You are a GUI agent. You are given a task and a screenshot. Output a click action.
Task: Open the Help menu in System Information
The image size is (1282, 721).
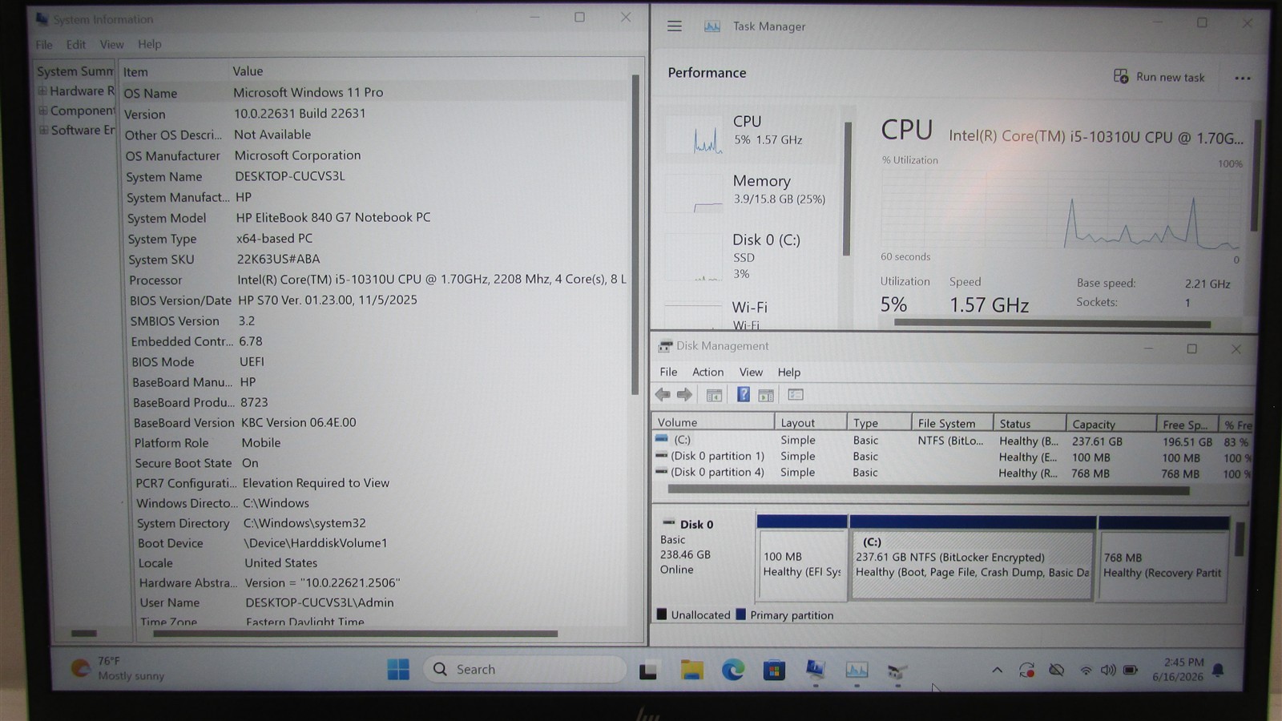[149, 44]
